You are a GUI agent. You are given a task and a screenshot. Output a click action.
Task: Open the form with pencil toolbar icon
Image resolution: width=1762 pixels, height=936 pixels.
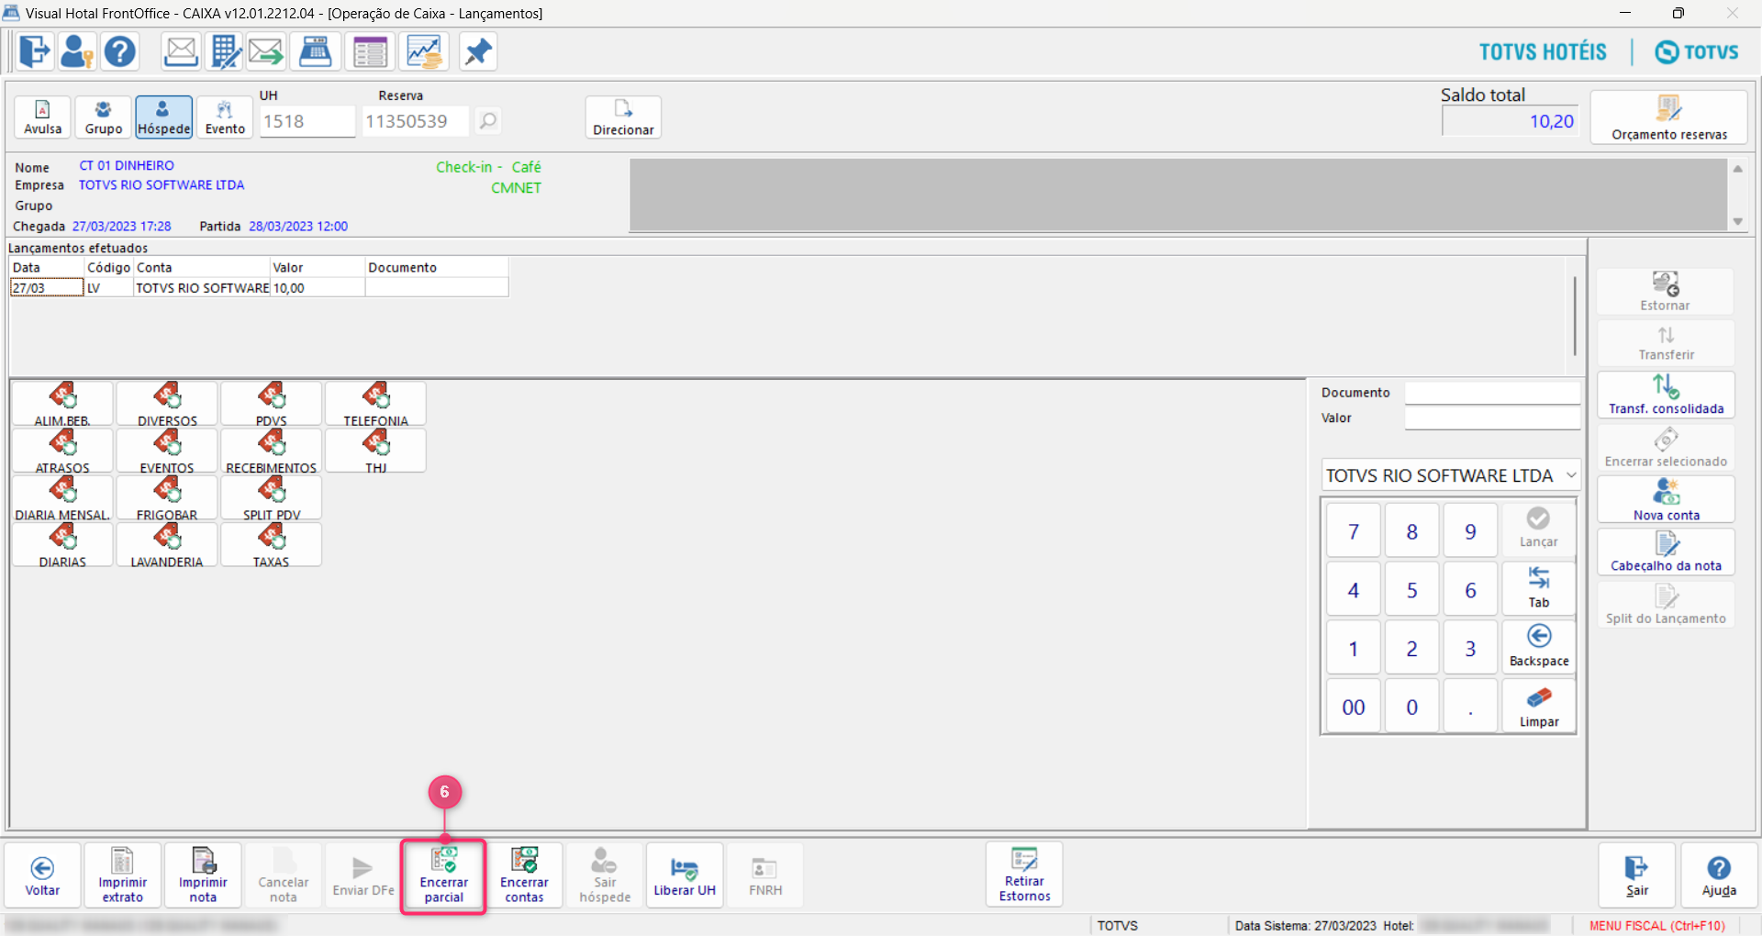[224, 51]
